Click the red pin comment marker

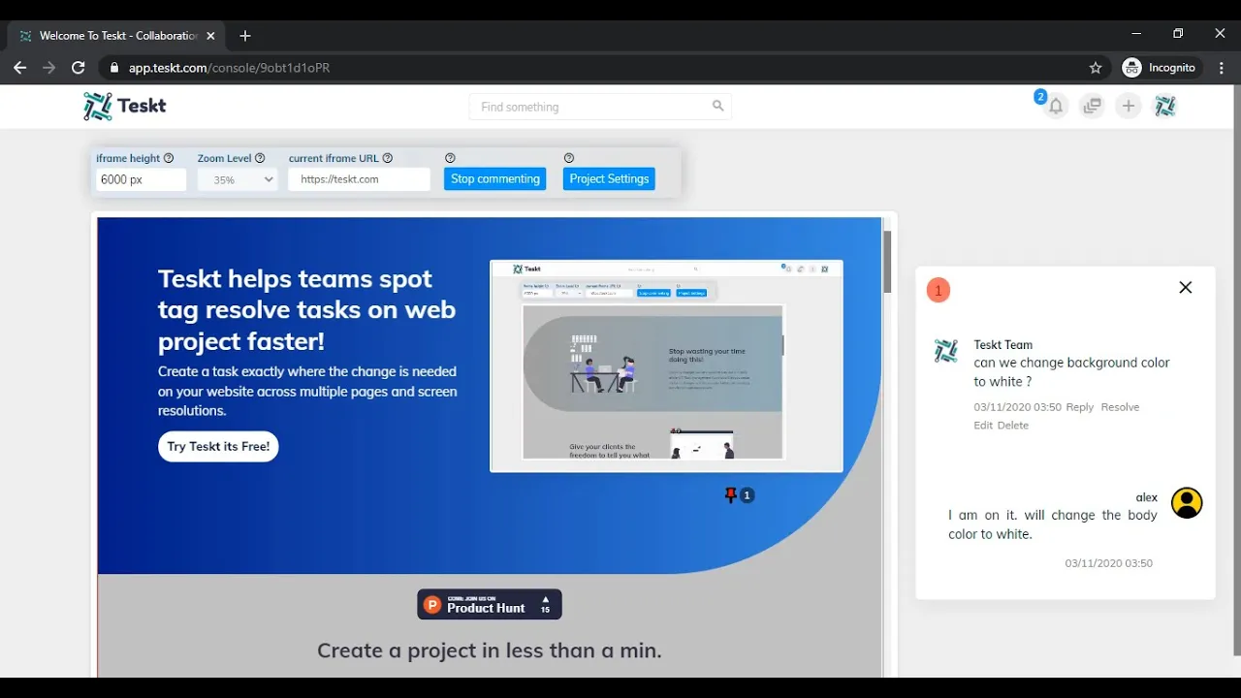point(731,495)
